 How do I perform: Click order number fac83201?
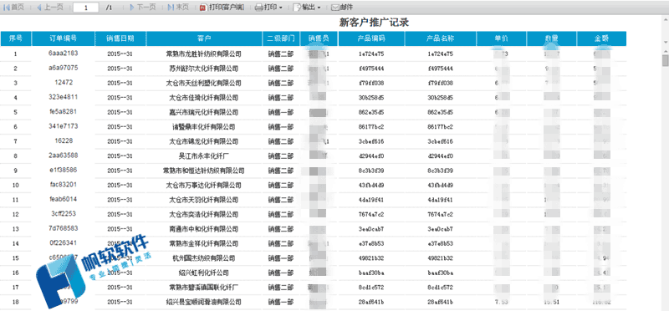(64, 184)
